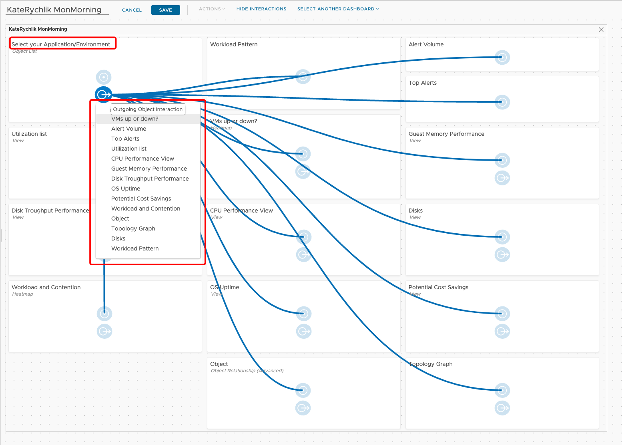The width and height of the screenshot is (622, 445).
Task: Open the Actions menu
Action: coord(212,9)
